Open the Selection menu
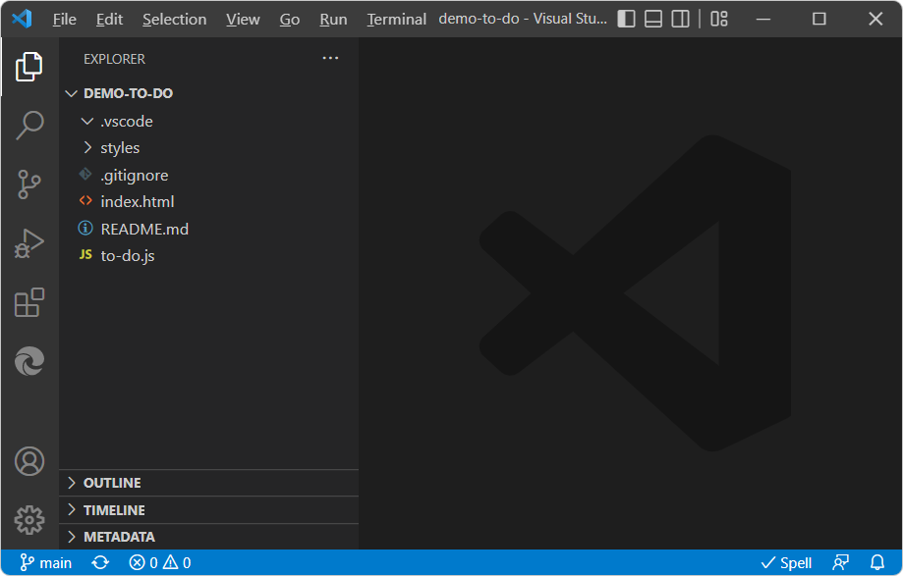This screenshot has height=576, width=903. (174, 20)
